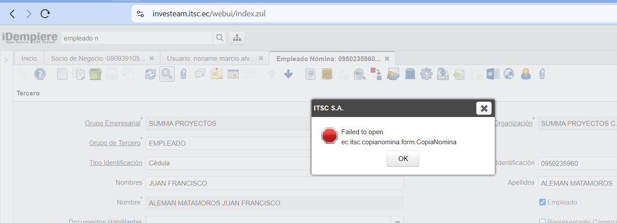Click the magnifying glass Find record icon
617x223 pixels.
tap(167, 74)
